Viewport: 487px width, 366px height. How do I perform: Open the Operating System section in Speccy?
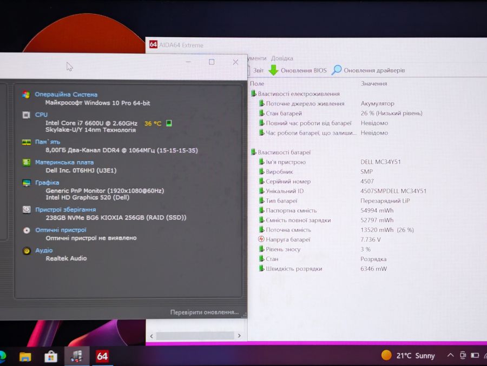(66, 95)
